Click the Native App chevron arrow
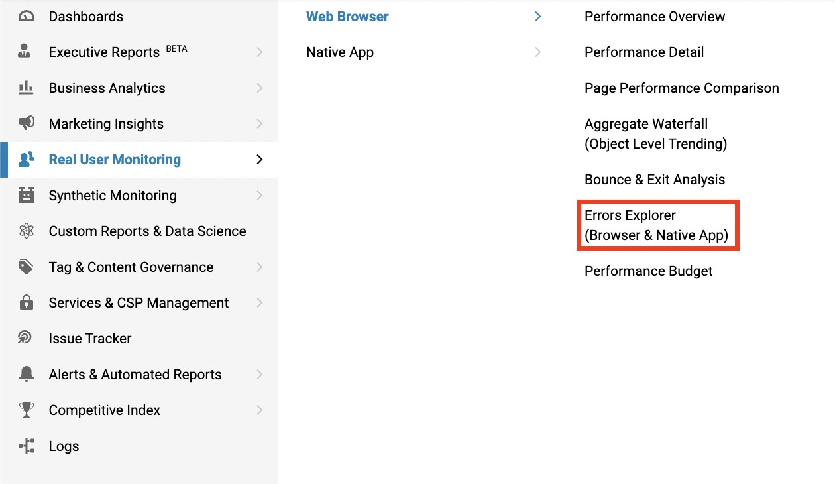Screen dimensions: 835x484 (538, 52)
